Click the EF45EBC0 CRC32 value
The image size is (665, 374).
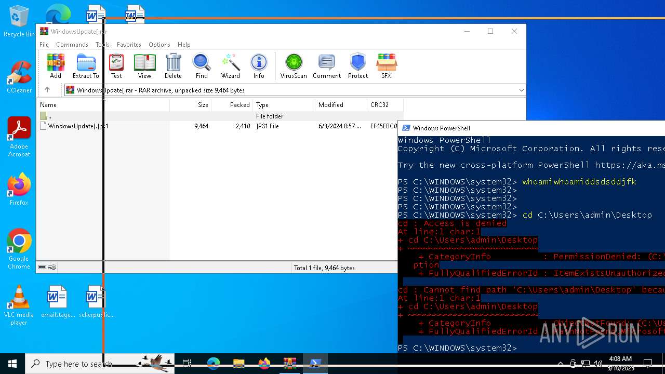(383, 126)
